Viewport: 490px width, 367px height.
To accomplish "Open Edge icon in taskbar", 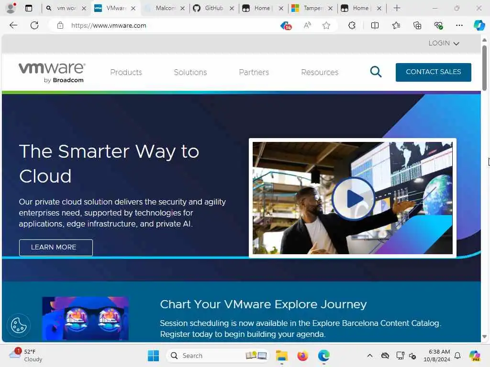I will 324,356.
